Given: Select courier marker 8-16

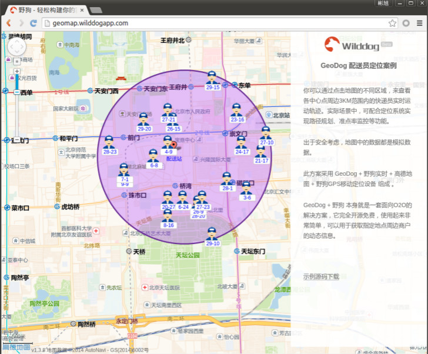Looking at the screenshot, I should pos(168,219).
